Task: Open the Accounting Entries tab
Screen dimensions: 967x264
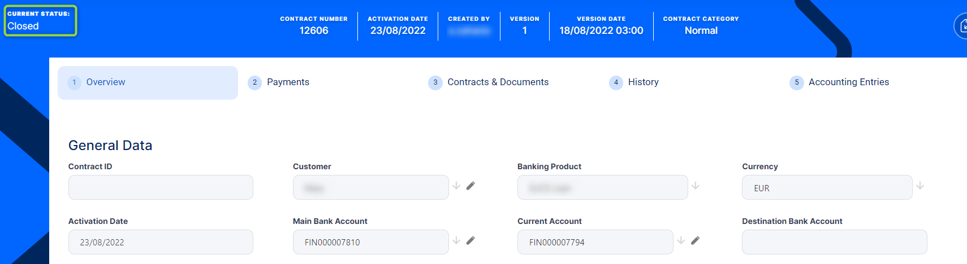Action: click(x=848, y=82)
